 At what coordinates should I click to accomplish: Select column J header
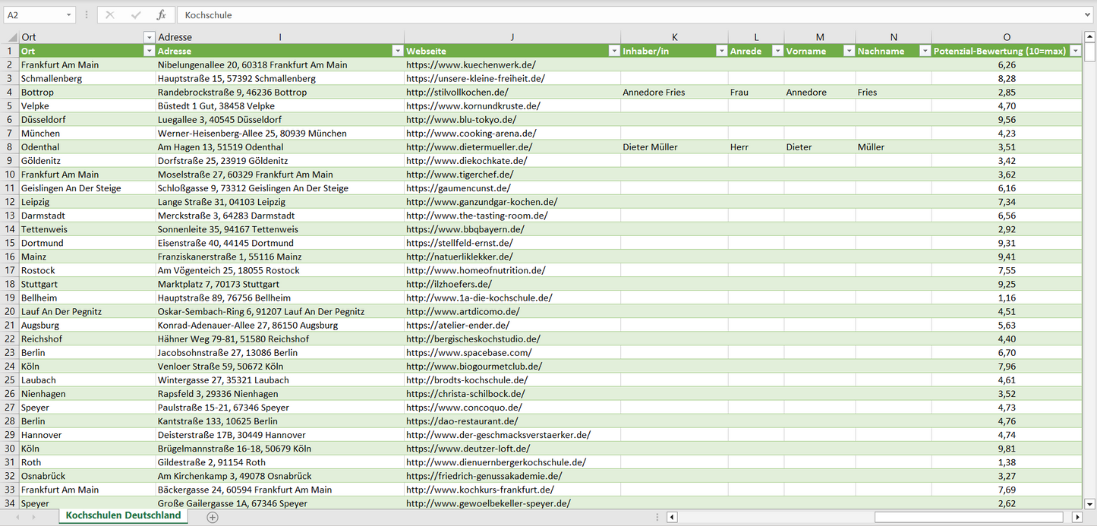click(x=512, y=37)
